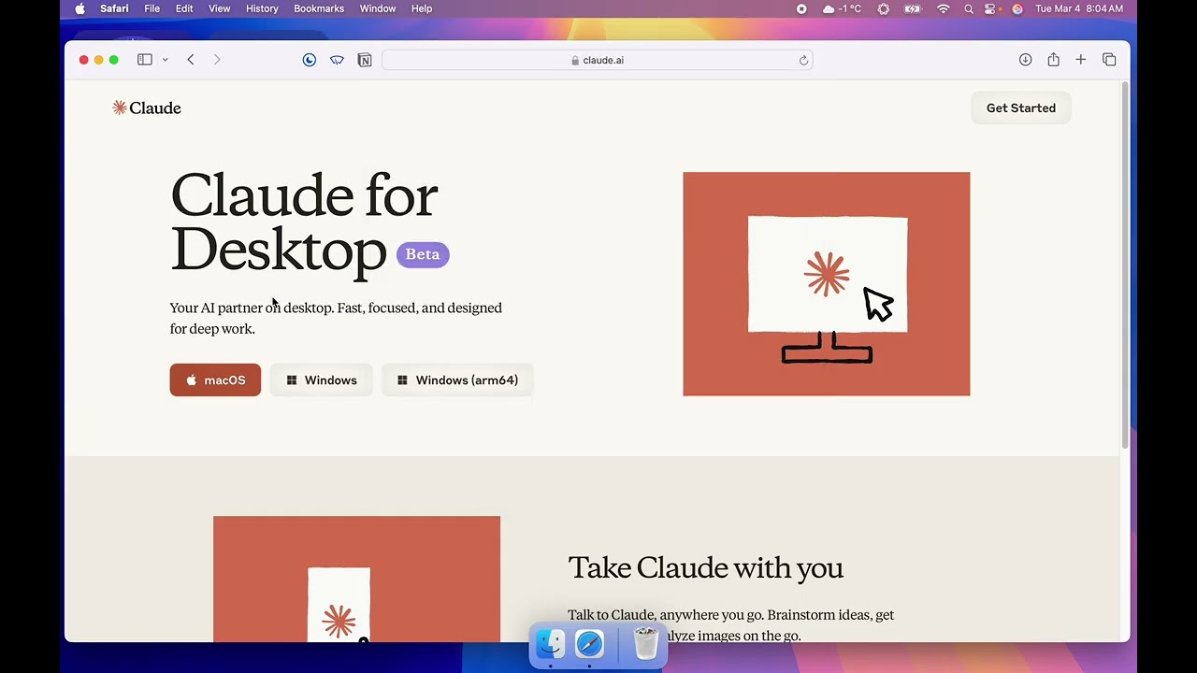Open the History menu
This screenshot has height=673, width=1197.
[262, 8]
